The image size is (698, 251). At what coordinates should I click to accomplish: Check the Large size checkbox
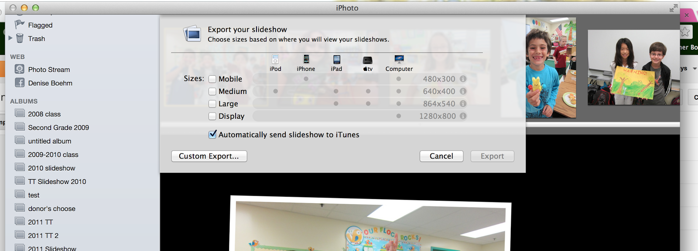click(x=212, y=104)
